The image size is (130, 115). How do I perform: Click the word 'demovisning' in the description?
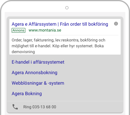coord(23,52)
